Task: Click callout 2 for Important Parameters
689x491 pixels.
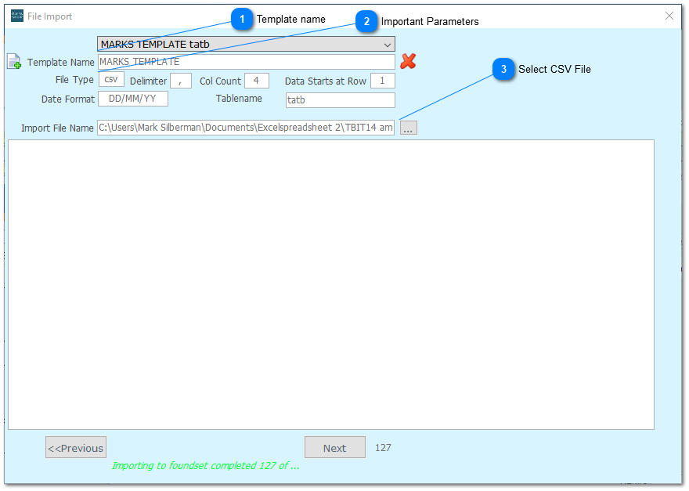Action: coord(366,22)
